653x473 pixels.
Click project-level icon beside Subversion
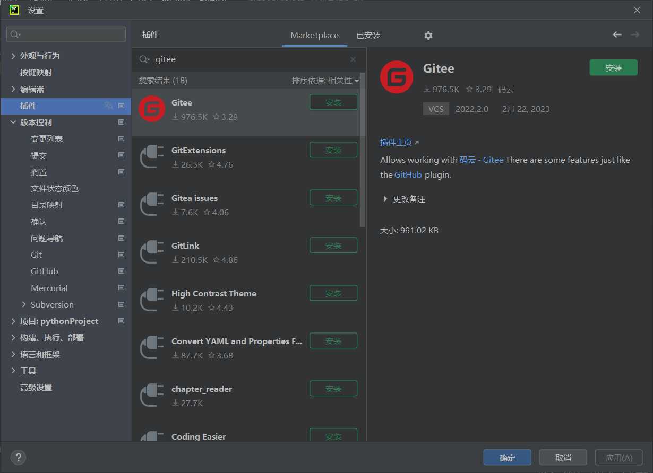coord(121,304)
